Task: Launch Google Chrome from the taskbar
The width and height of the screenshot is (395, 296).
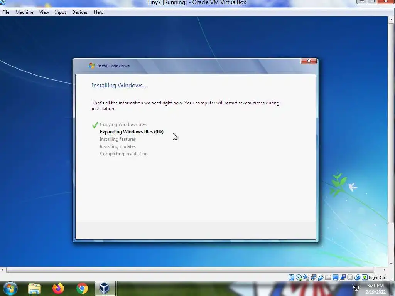Action: (x=82, y=288)
